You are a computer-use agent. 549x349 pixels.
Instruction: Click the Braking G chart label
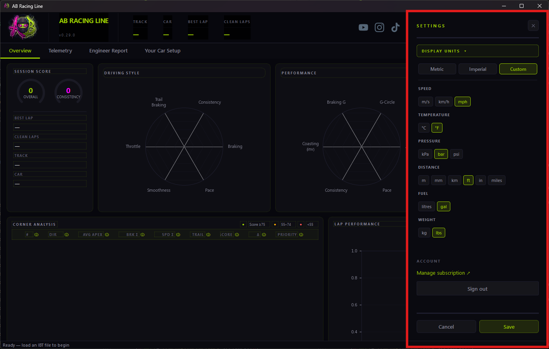(336, 102)
